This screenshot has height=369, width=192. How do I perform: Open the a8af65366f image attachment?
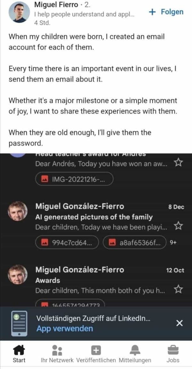(135, 243)
